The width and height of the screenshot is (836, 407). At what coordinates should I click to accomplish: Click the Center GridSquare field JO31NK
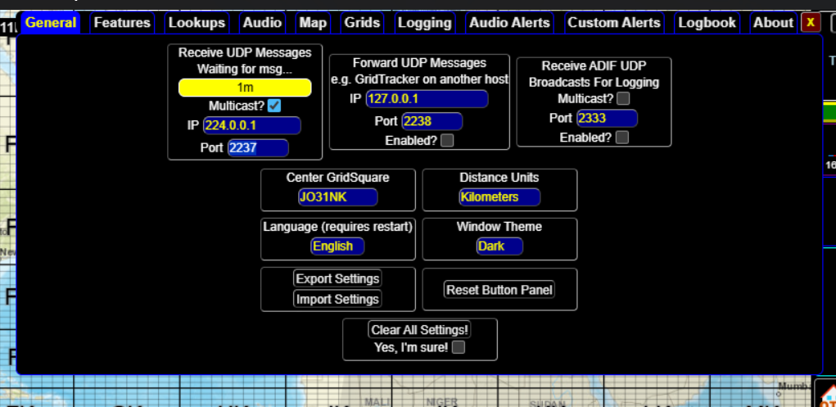click(337, 197)
